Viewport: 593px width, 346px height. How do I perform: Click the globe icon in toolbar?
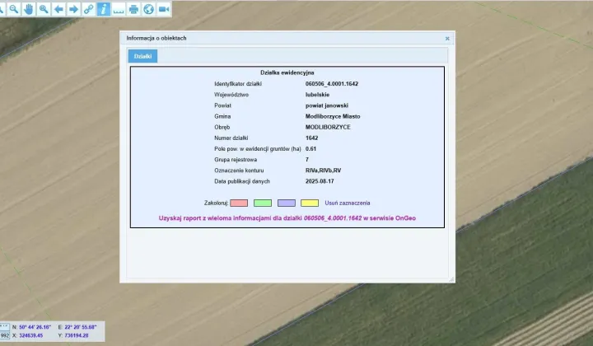[x=148, y=9]
